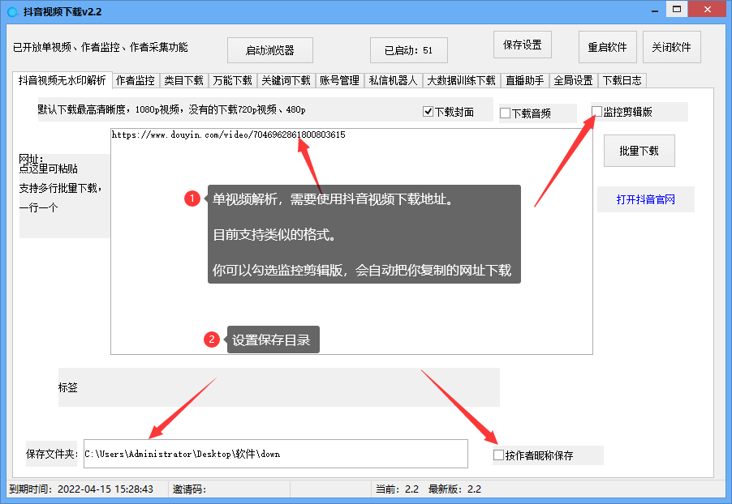Select the 抖音视频无水印解析 tab
Viewport: 732px width, 504px height.
(62, 80)
